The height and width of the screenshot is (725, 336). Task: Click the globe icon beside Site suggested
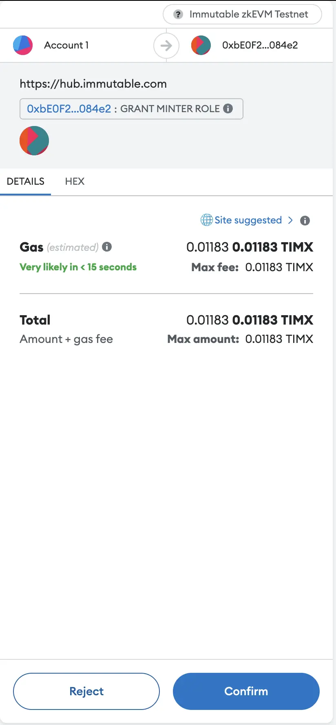pos(206,220)
